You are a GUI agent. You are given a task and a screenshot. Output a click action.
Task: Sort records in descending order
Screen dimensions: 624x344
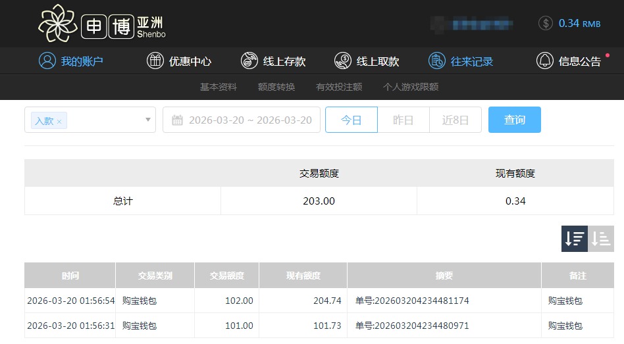(574, 239)
